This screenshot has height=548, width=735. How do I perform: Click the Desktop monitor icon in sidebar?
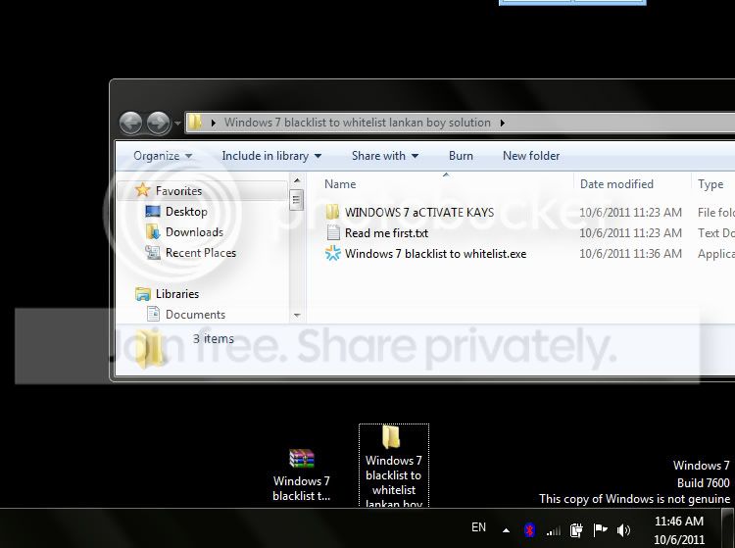pyautogui.click(x=153, y=212)
